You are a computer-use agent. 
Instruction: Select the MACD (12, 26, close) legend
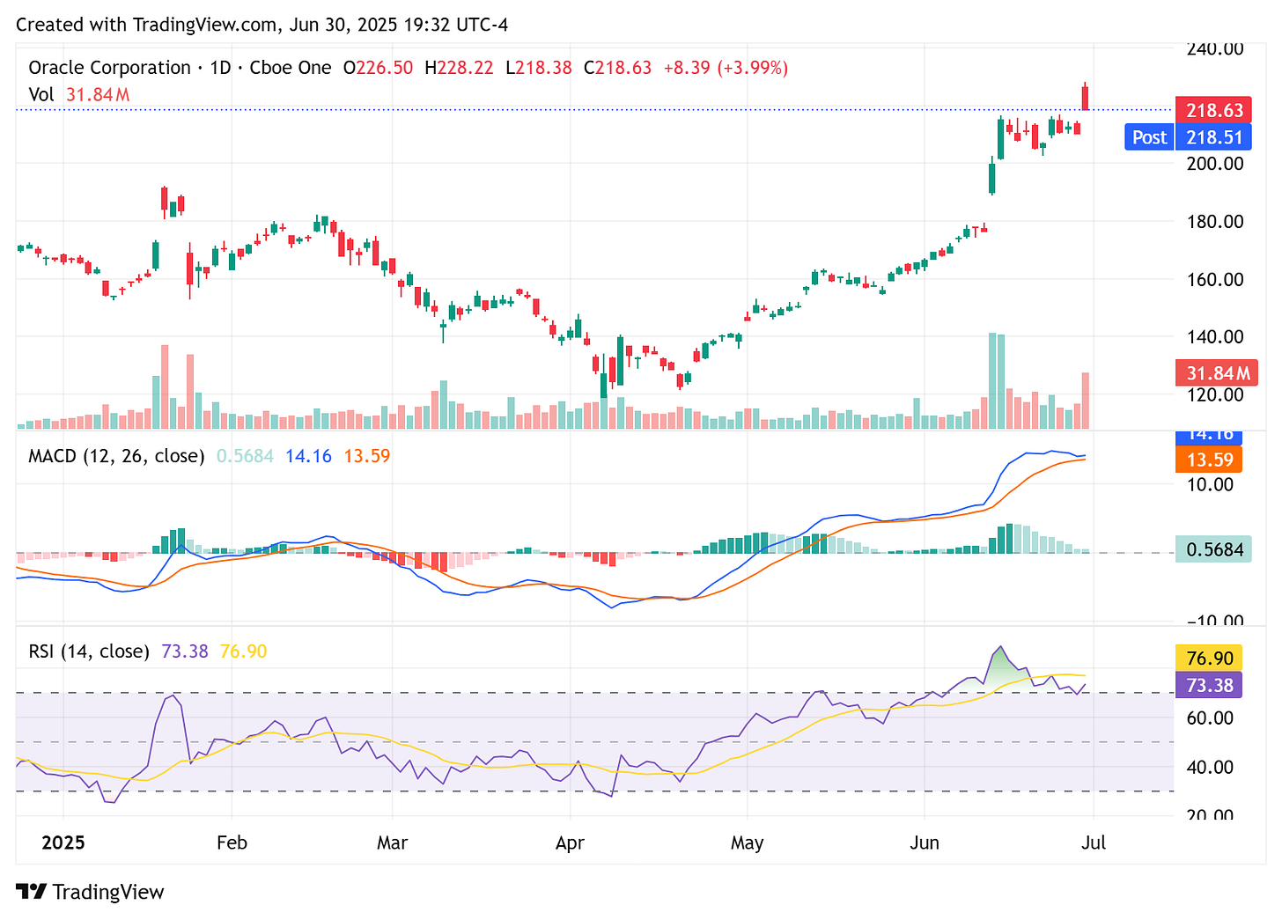pyautogui.click(x=114, y=456)
